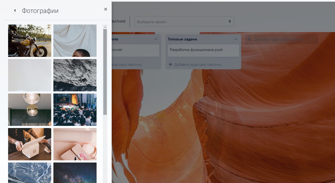Screen dimensions: 335x183
Task: Click the partially visible ВАТНАЯ label
Action: [x=119, y=21]
